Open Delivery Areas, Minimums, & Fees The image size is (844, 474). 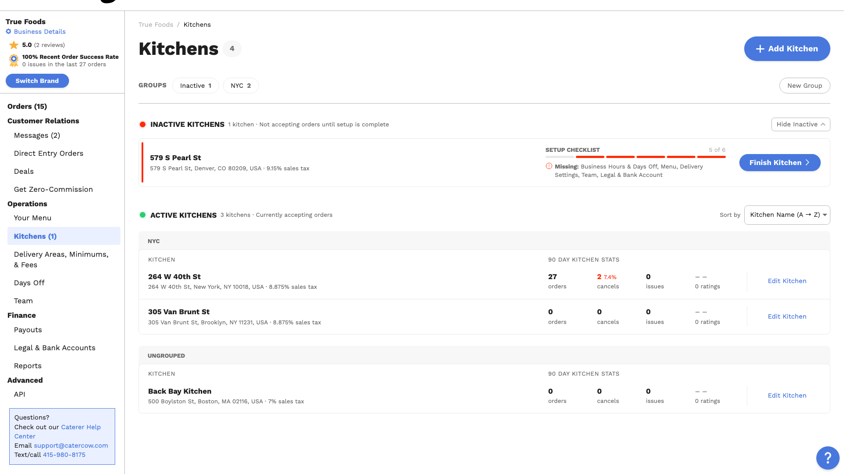61,259
